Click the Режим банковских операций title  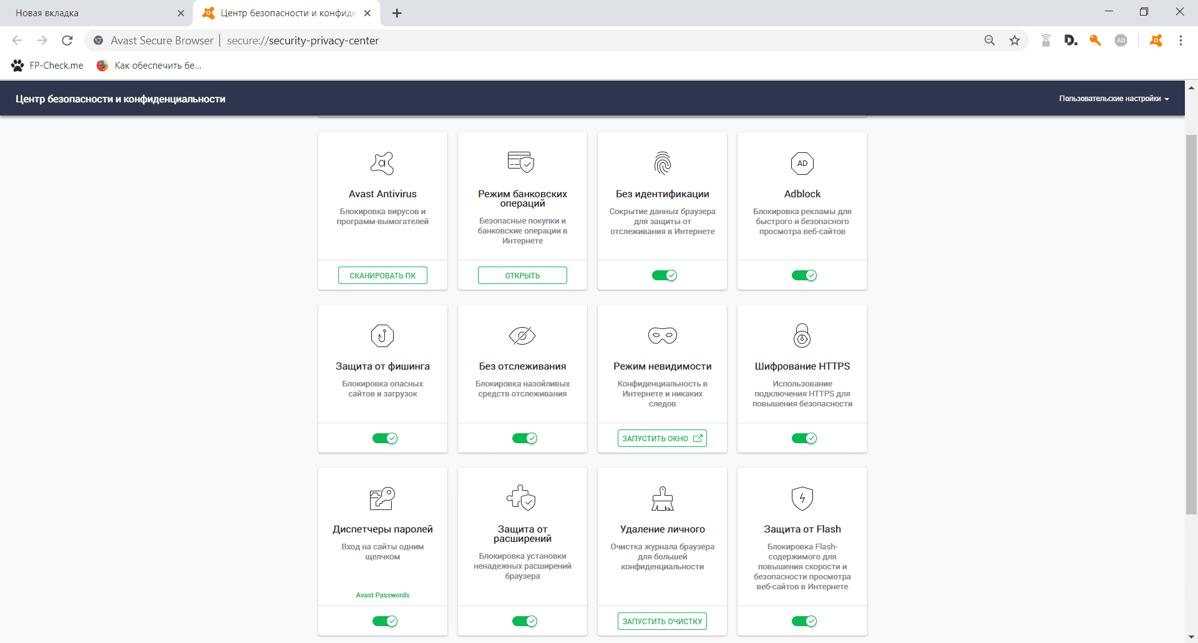point(522,199)
